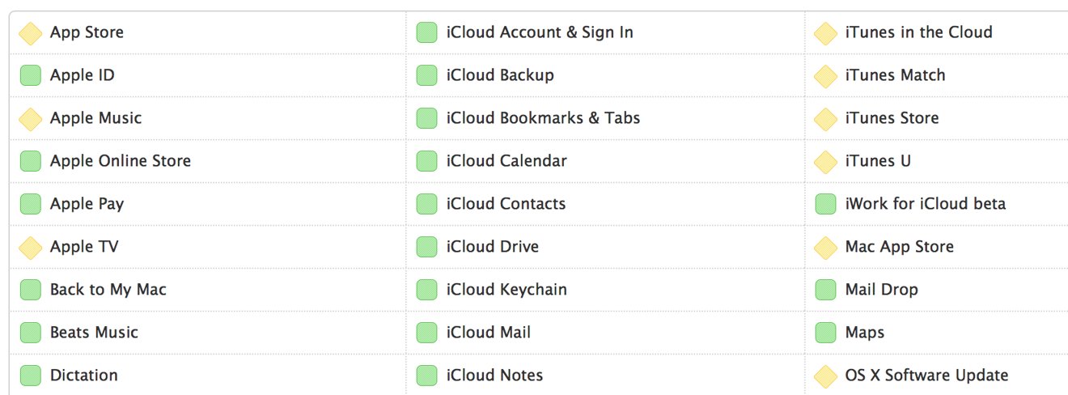Click yellow icon next to iTunes in the Cloud
The width and height of the screenshot is (1068, 395).
coord(825,33)
